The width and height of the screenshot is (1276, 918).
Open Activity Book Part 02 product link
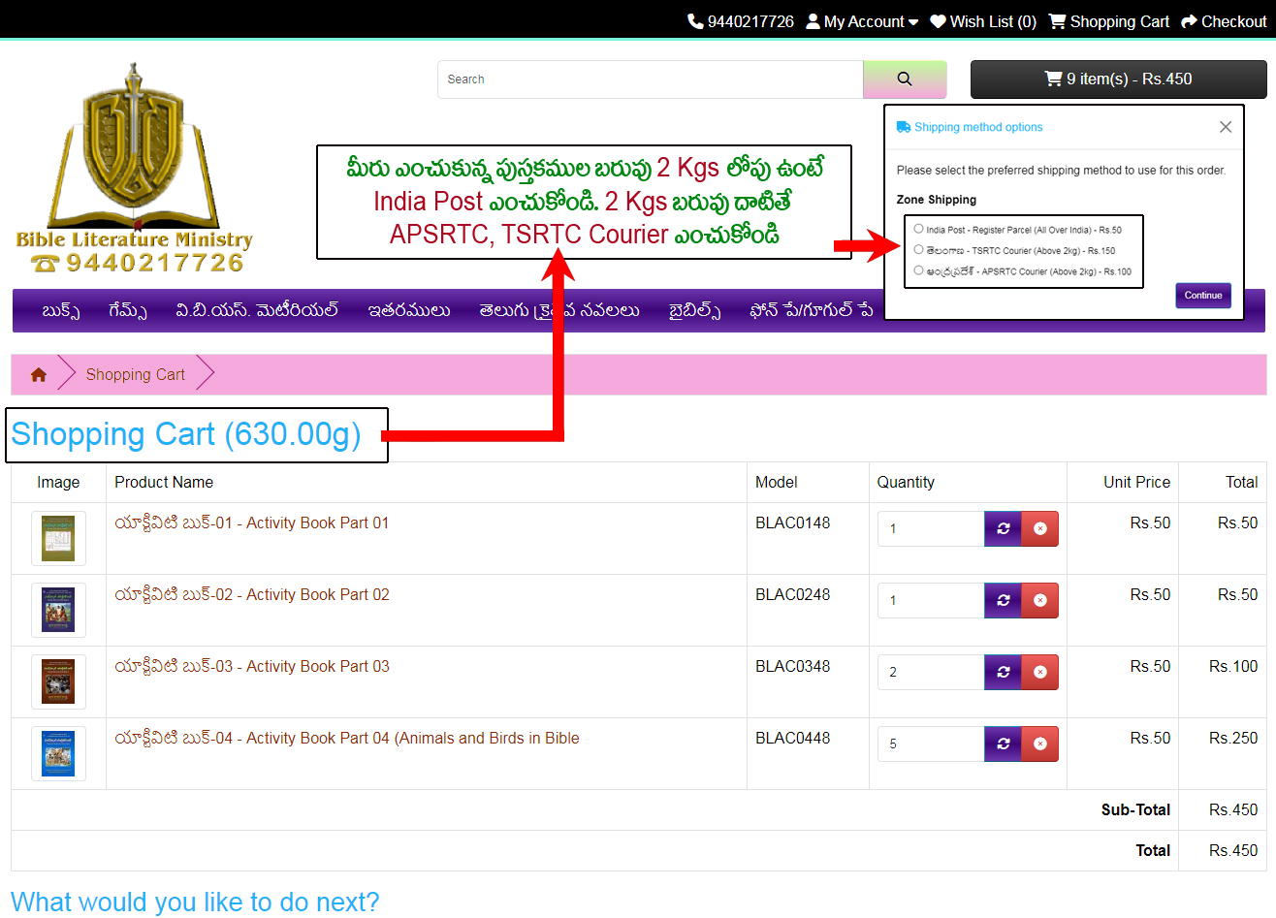pyautogui.click(x=251, y=595)
